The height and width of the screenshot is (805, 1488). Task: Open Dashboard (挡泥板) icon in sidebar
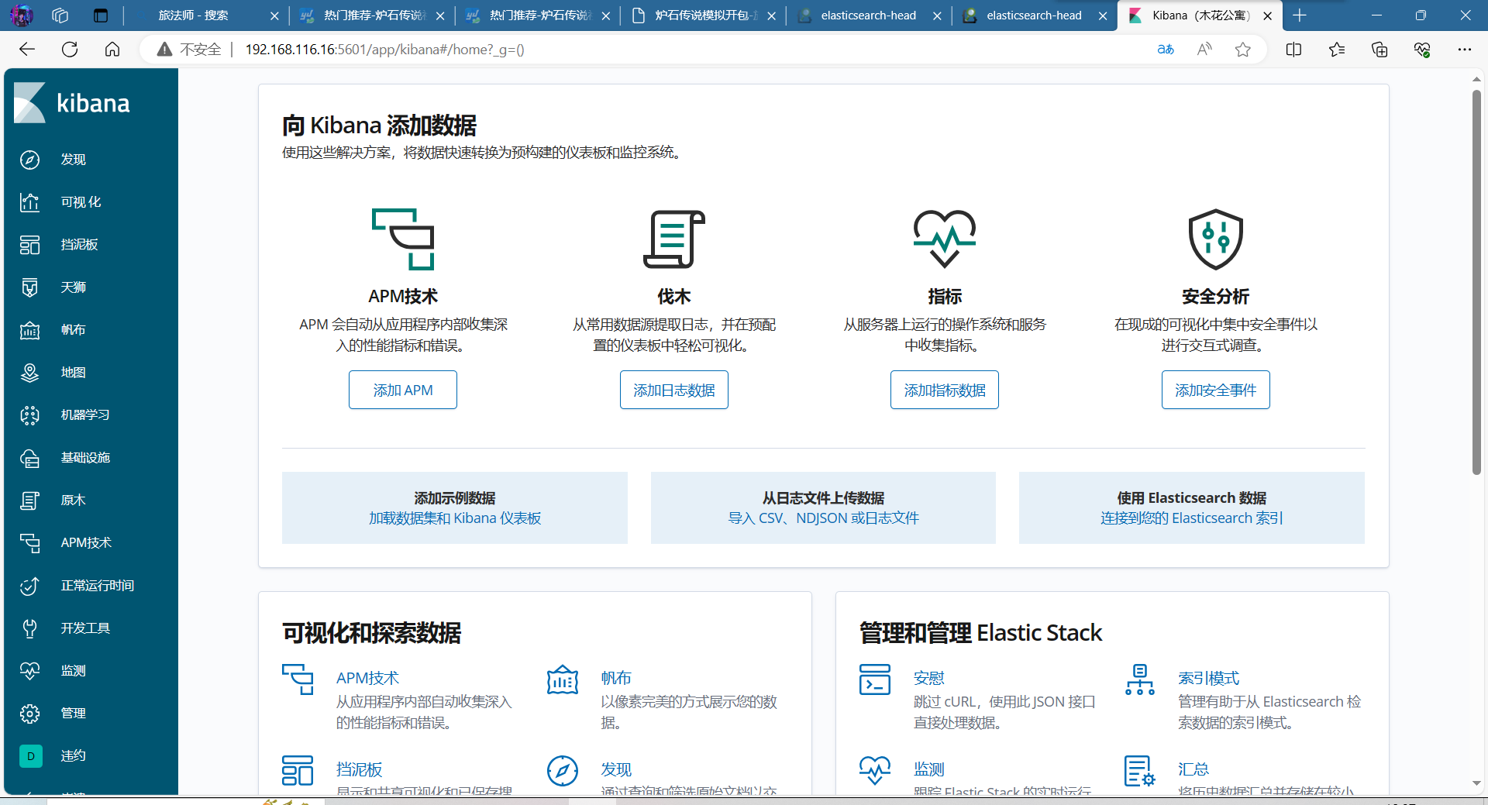coord(29,245)
